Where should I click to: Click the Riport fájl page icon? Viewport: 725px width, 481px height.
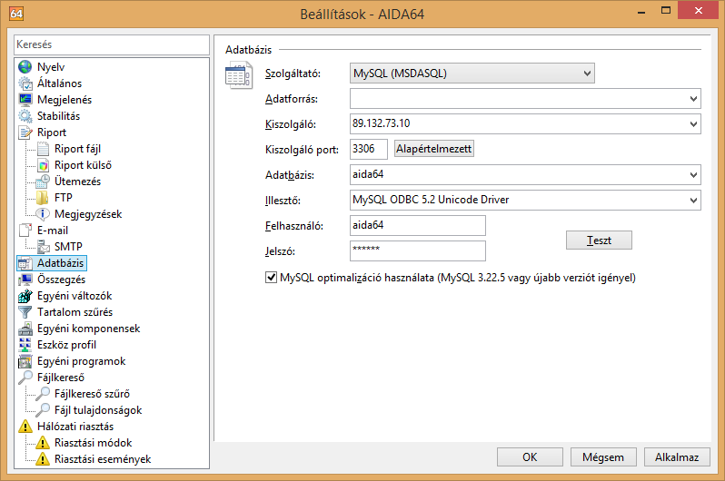pyautogui.click(x=43, y=149)
